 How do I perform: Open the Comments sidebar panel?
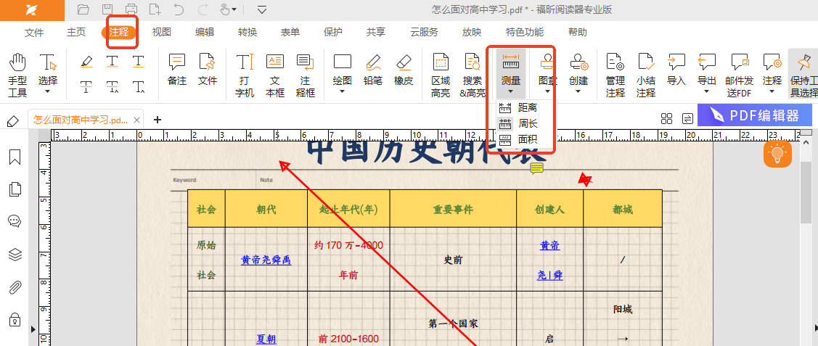pyautogui.click(x=15, y=221)
